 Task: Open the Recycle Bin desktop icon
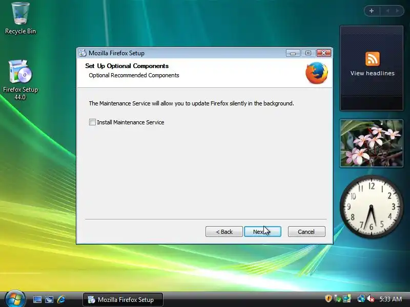click(x=20, y=18)
